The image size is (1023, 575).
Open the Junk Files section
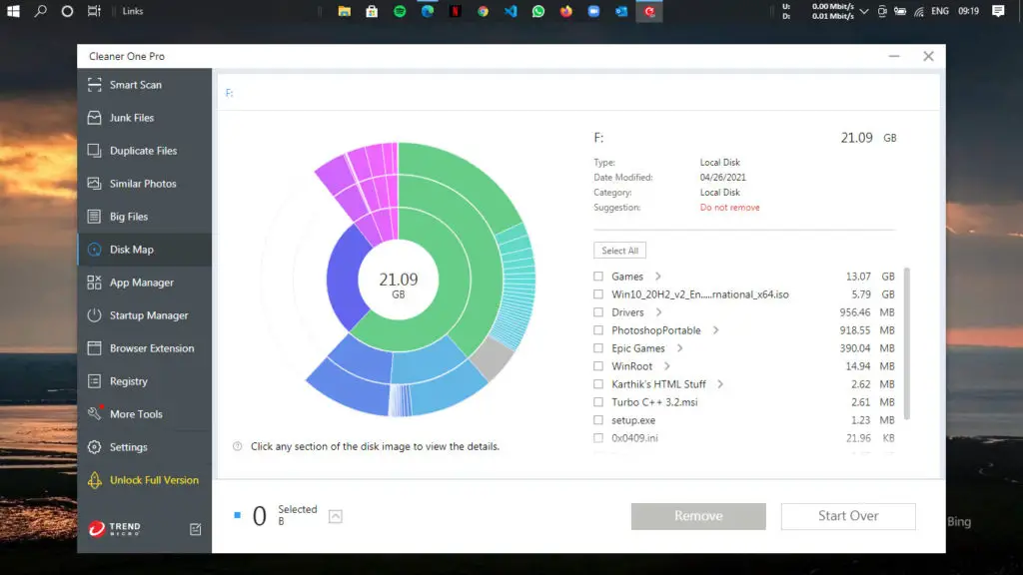pyautogui.click(x=144, y=118)
